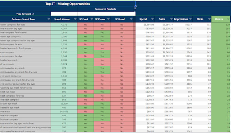Open the Clicks column filter dropdown

coord(209,19)
